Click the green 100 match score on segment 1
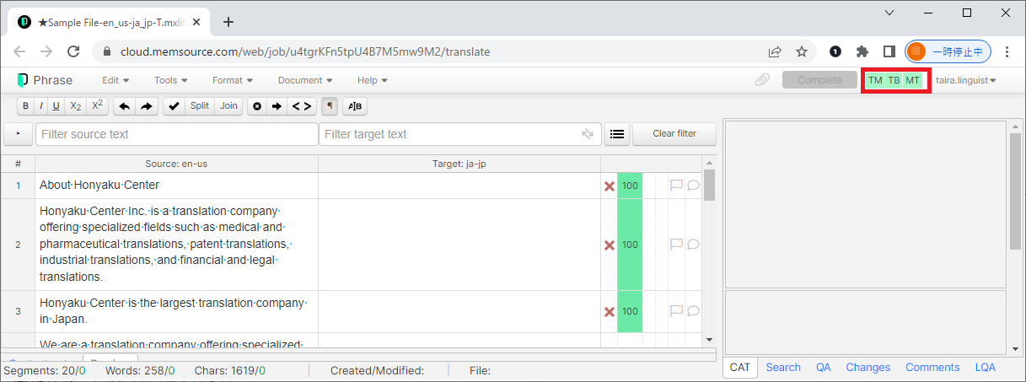1026x382 pixels. click(630, 186)
